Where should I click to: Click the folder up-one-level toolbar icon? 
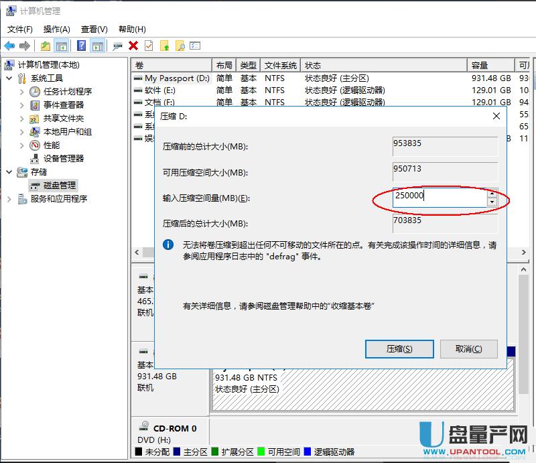pos(45,46)
